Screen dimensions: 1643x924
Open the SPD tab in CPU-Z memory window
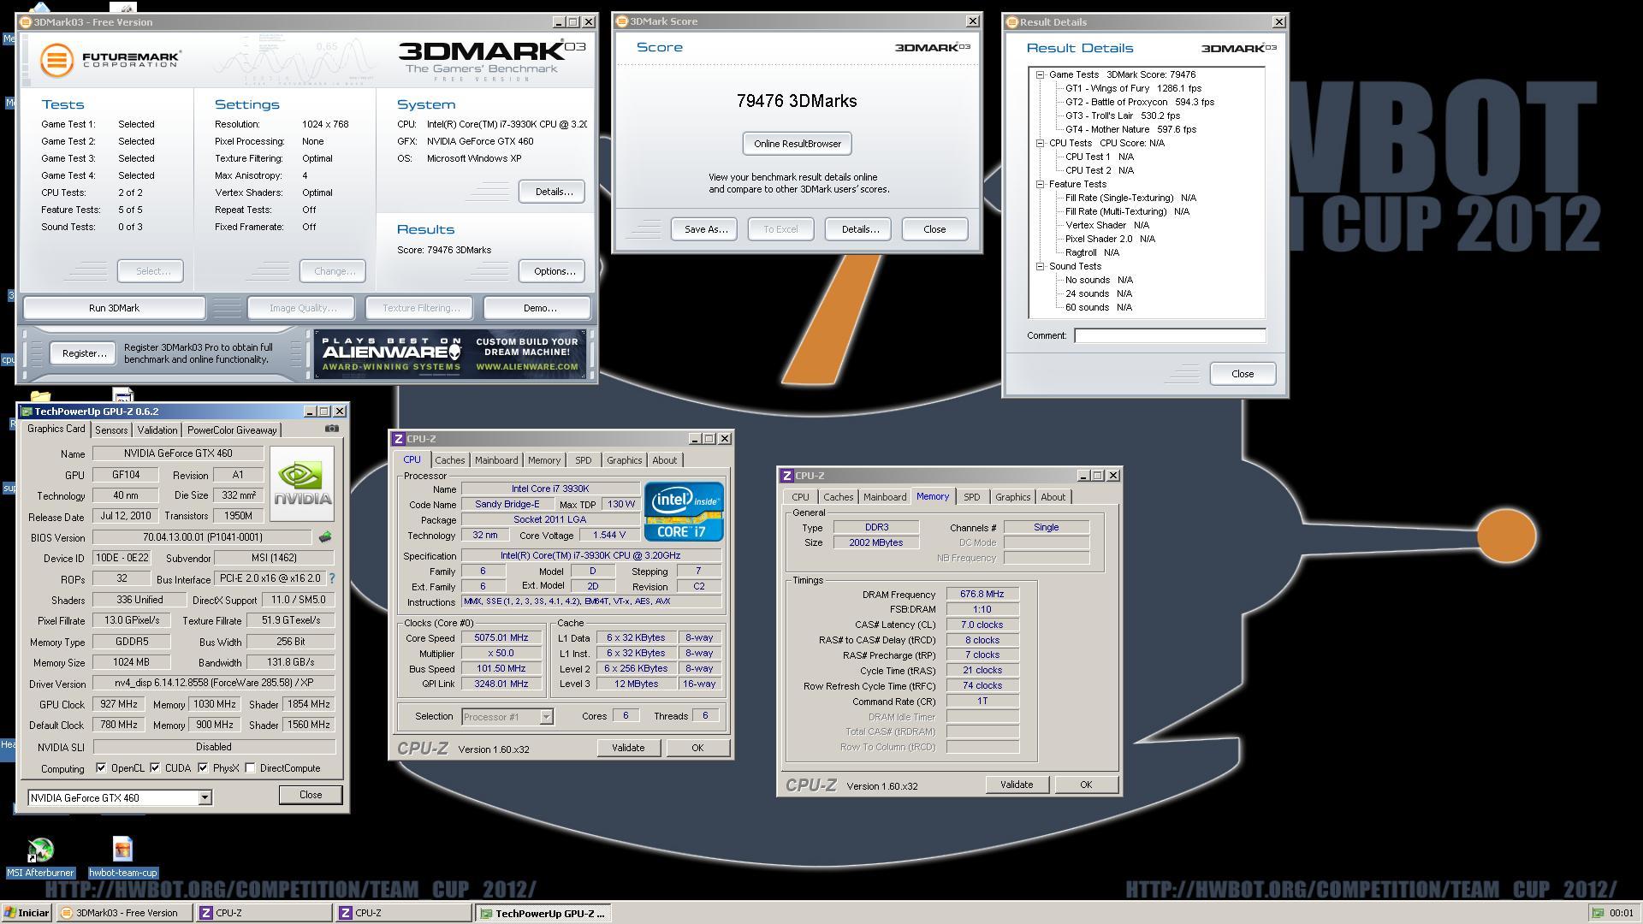(972, 497)
